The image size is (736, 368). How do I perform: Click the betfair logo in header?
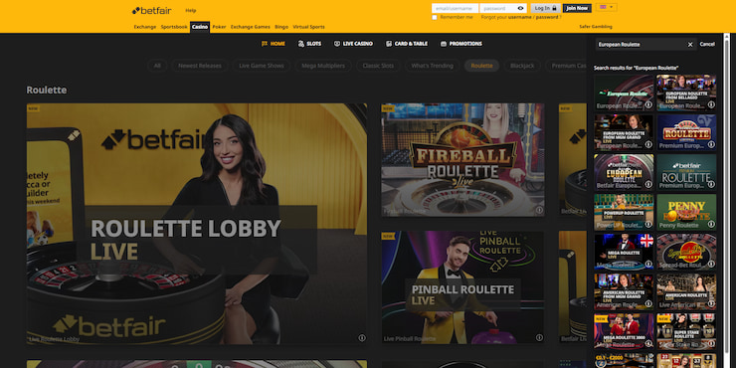151,10
